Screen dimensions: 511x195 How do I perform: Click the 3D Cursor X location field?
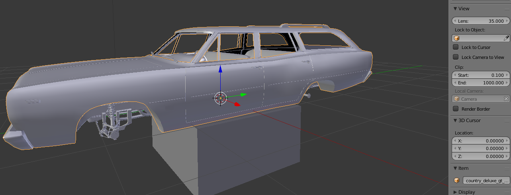click(481, 141)
